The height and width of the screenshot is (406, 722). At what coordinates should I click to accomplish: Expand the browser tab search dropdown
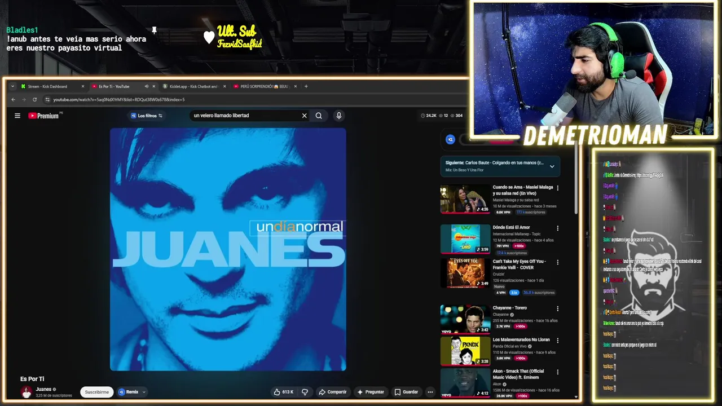coord(12,86)
